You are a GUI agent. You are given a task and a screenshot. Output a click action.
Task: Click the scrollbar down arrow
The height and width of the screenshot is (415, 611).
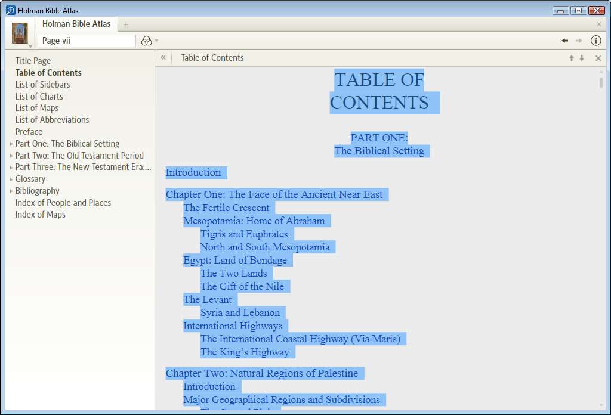[601, 405]
